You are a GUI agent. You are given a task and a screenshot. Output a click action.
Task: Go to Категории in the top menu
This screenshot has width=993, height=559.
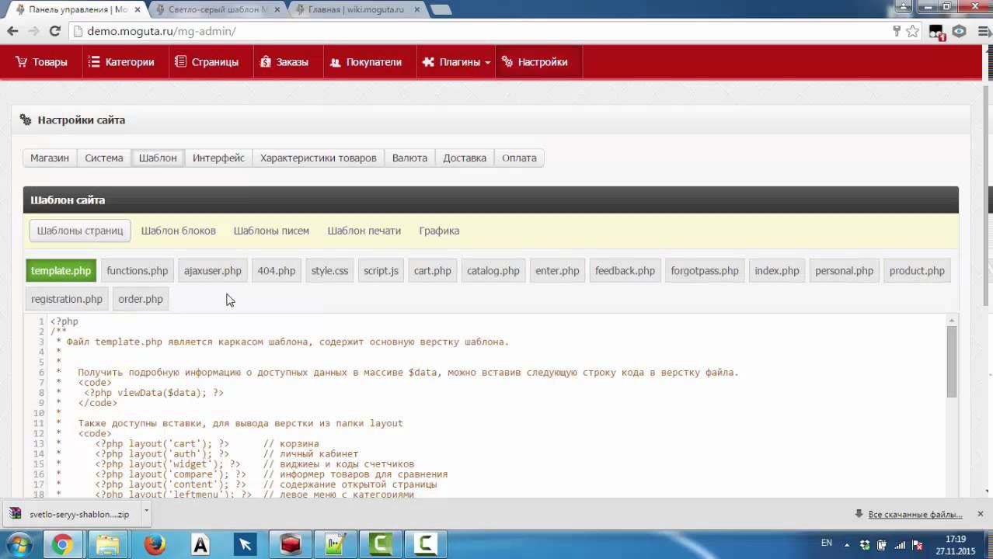pyautogui.click(x=120, y=62)
